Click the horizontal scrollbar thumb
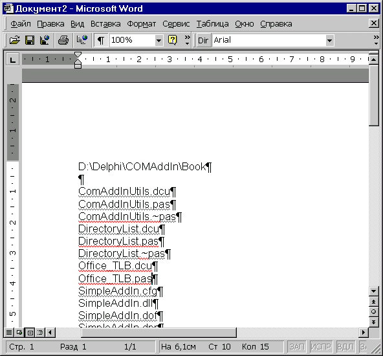Screen dimensions: 383x356 159,333
